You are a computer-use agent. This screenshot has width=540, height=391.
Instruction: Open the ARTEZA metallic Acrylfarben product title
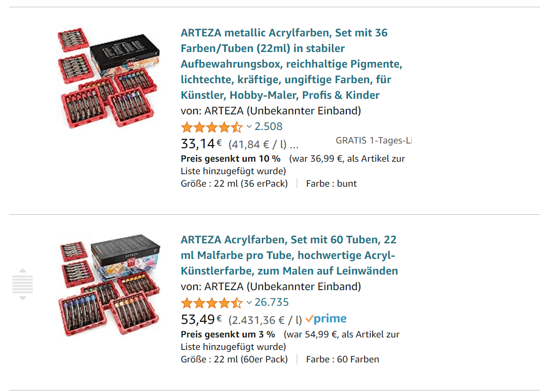291,64
